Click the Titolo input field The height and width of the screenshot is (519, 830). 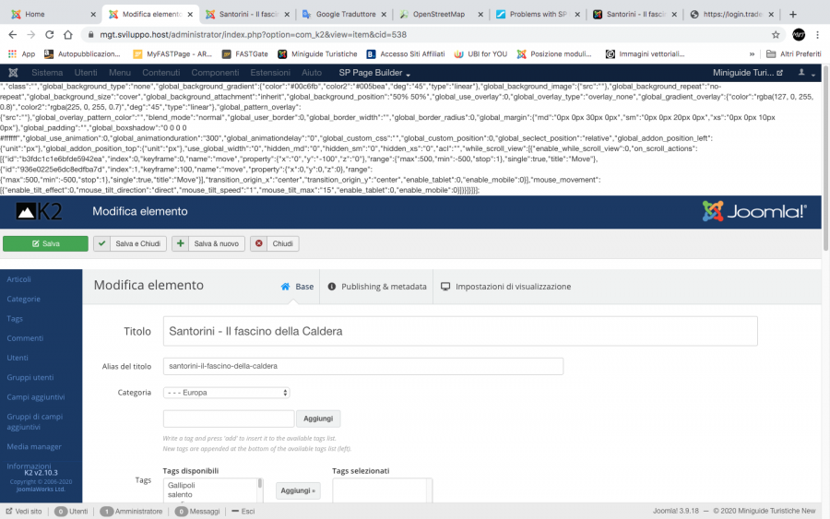pos(460,331)
